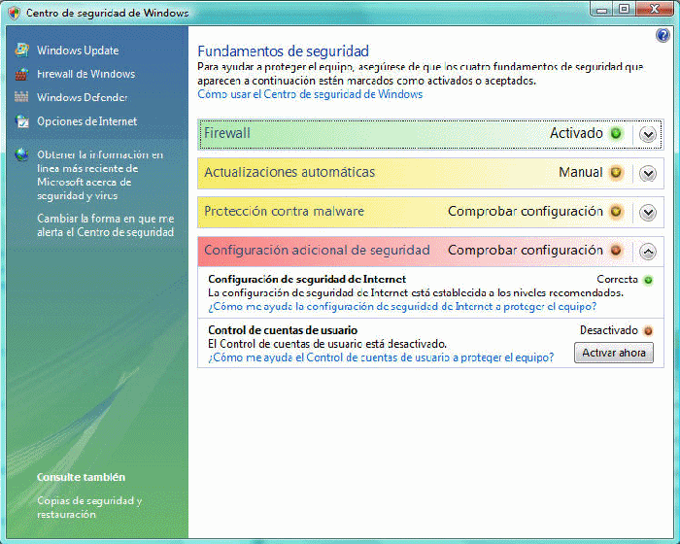Image resolution: width=680 pixels, height=544 pixels.
Task: Click the shield icon in the title bar
Action: pyautogui.click(x=14, y=13)
